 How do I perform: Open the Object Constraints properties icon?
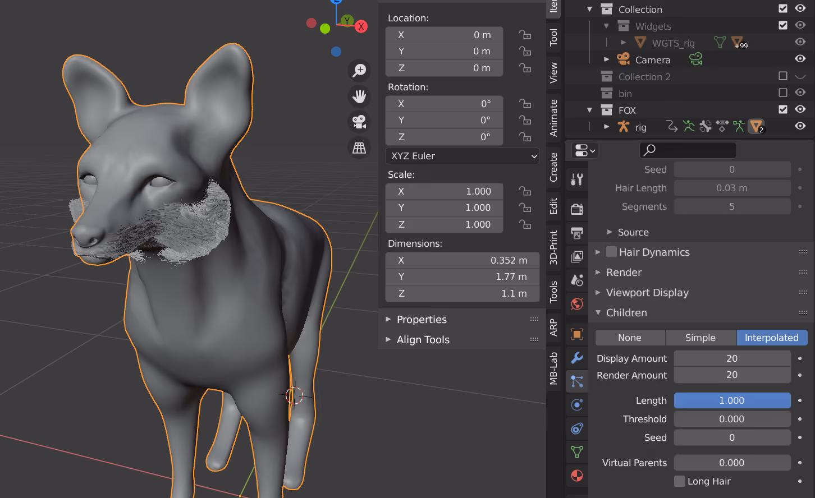[x=577, y=428]
